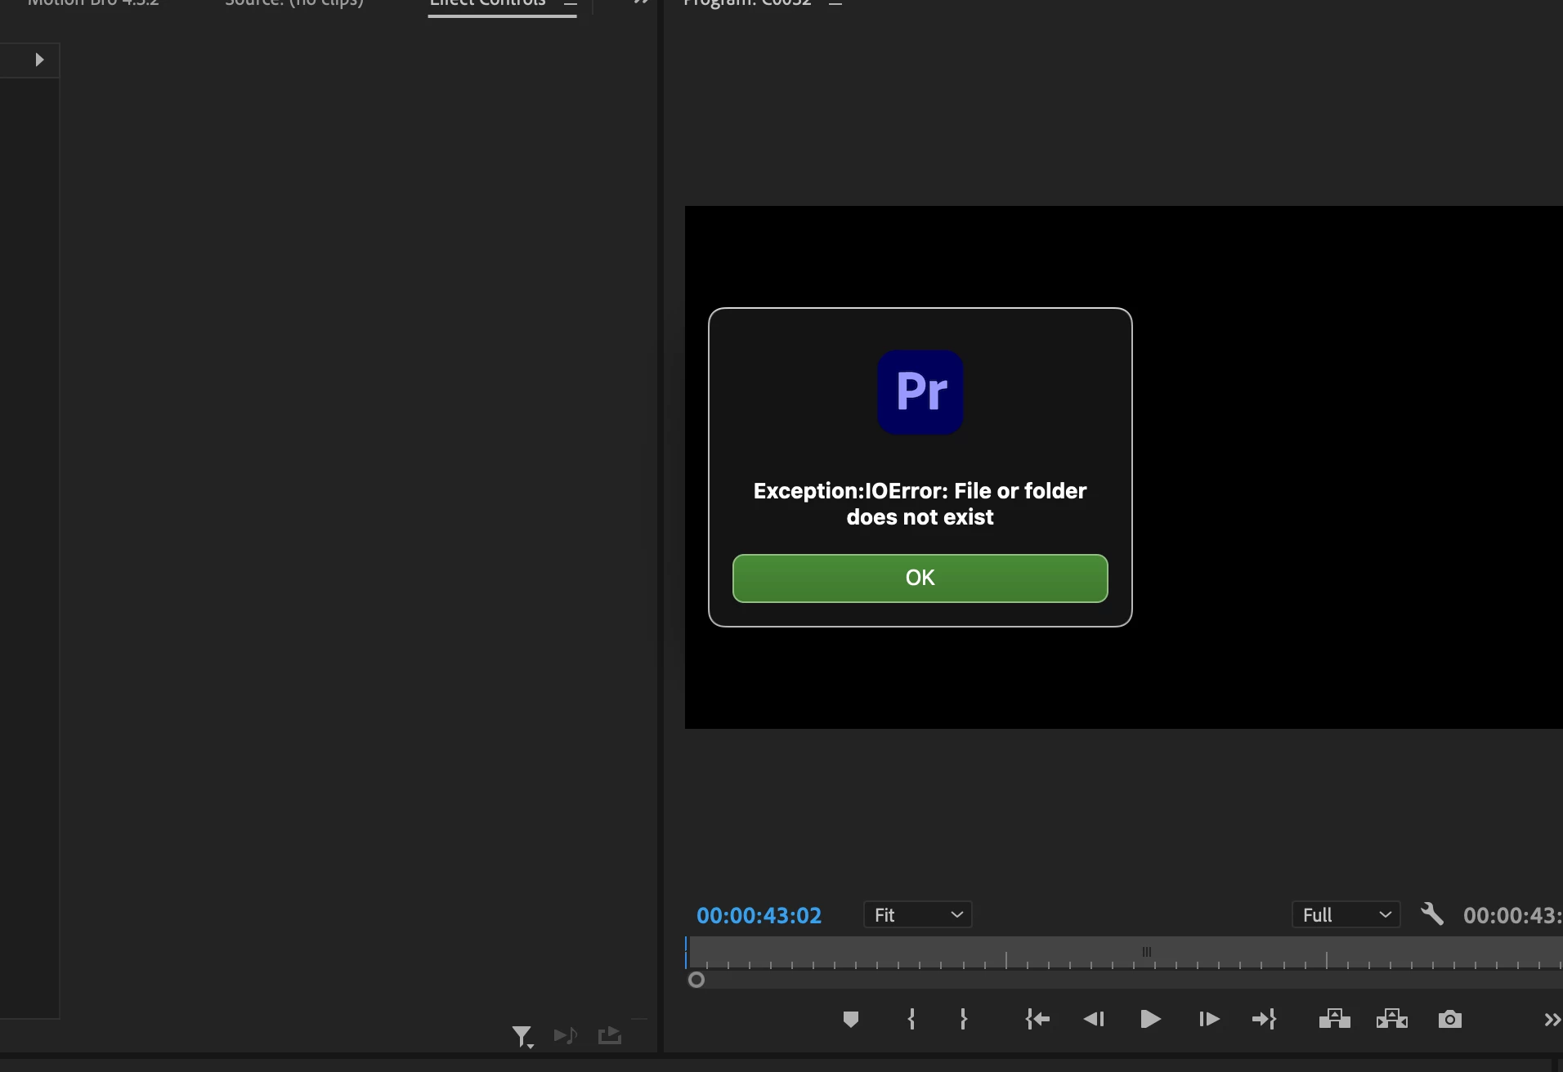
Task: Open Effect Controls panel menu icon
Action: coord(570,4)
